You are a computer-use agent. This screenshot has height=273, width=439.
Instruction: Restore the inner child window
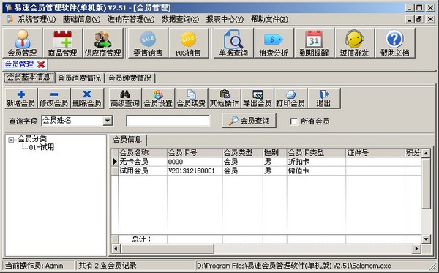(419, 19)
